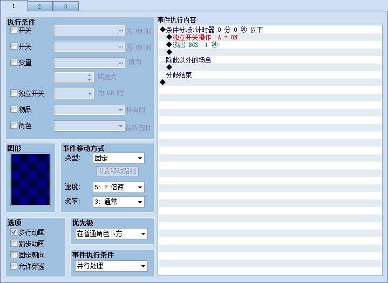The width and height of the screenshot is (388, 283).
Task: Check the 允许穿透 option
Action: pos(13,266)
